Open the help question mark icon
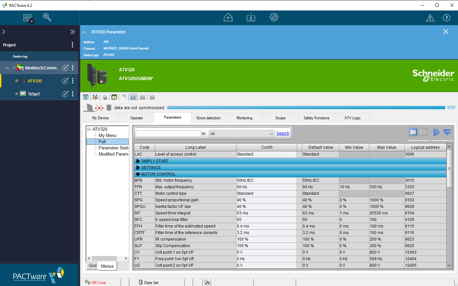Viewport: 458px width, 286px height. (446, 18)
